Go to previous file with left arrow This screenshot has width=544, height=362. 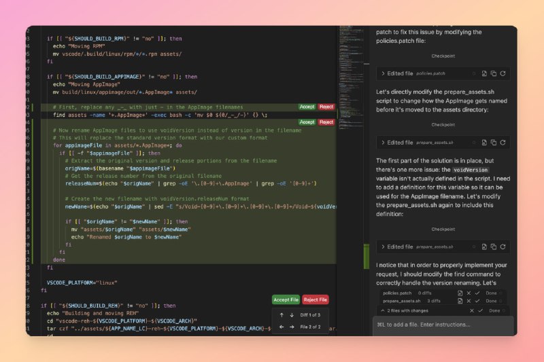(x=280, y=327)
